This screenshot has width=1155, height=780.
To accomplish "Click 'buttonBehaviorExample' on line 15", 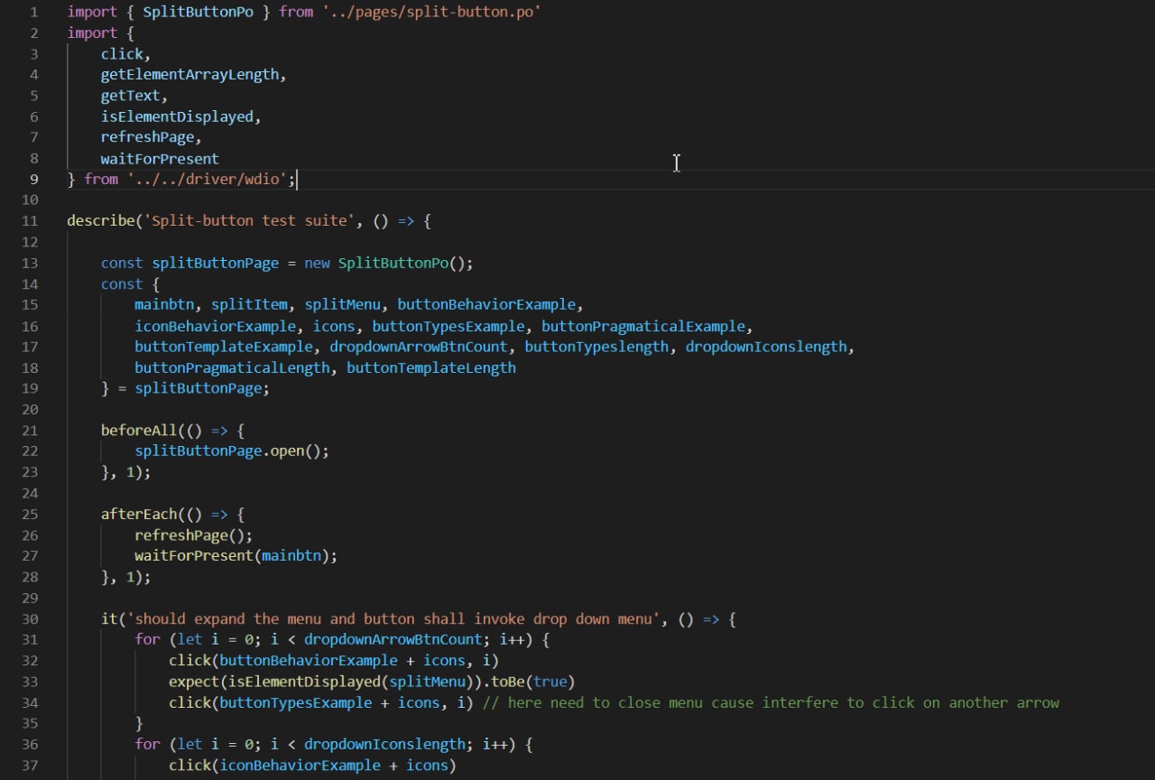I will coord(486,304).
